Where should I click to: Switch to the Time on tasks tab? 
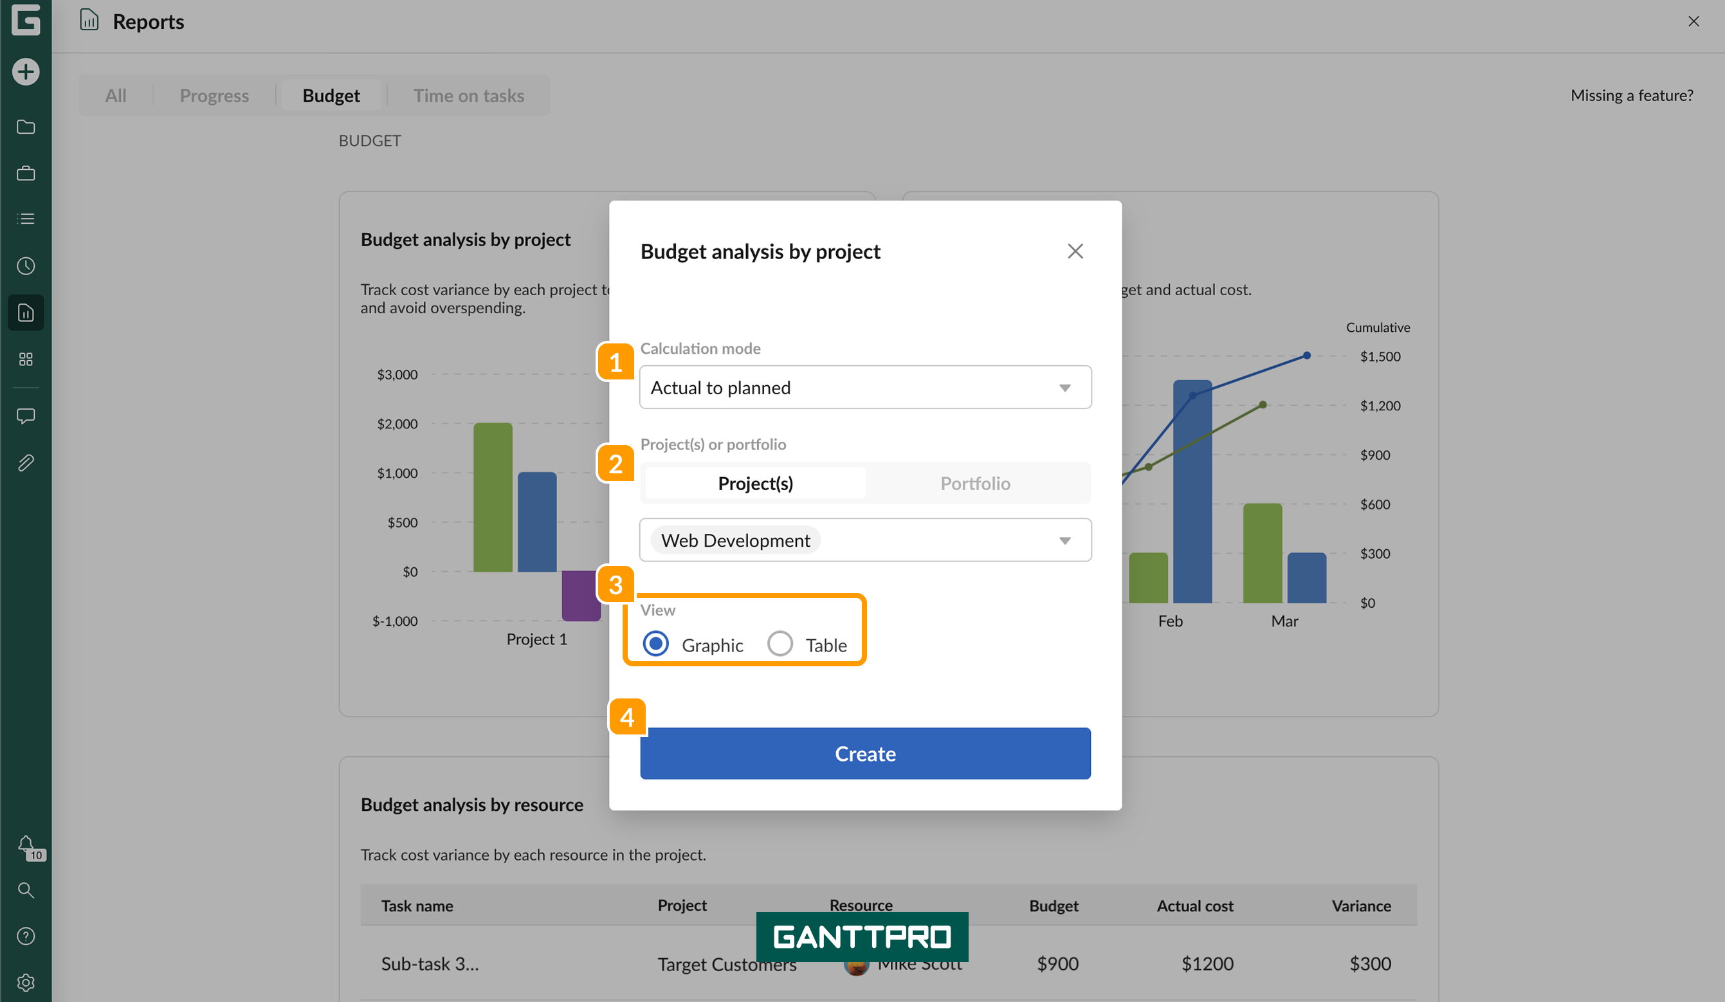tap(468, 95)
